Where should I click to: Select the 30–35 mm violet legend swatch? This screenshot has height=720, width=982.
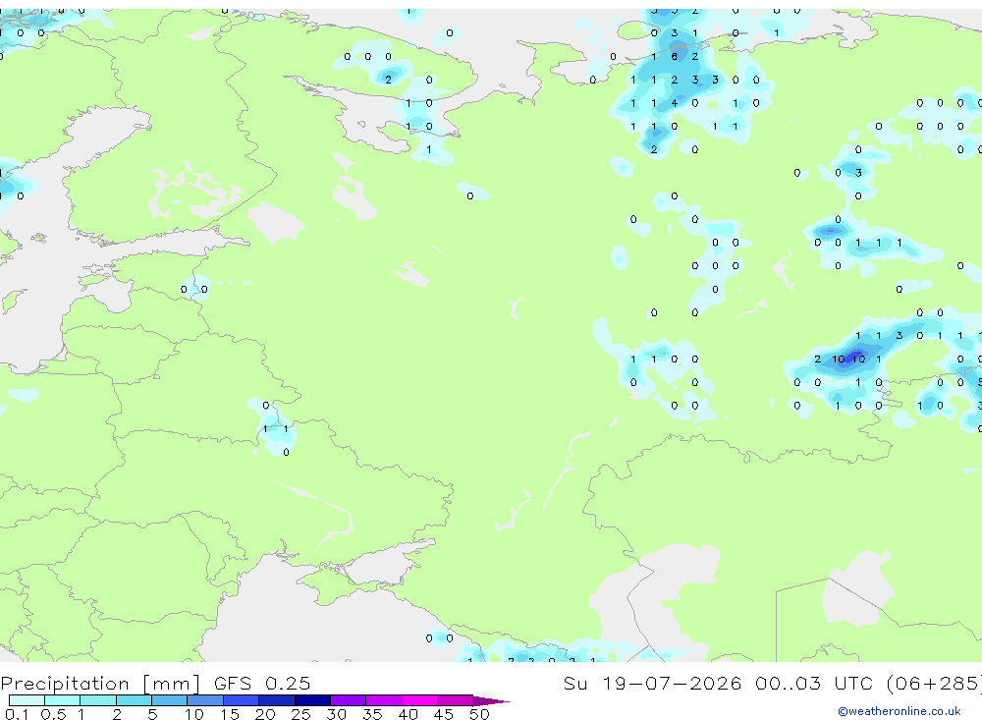[x=349, y=700]
